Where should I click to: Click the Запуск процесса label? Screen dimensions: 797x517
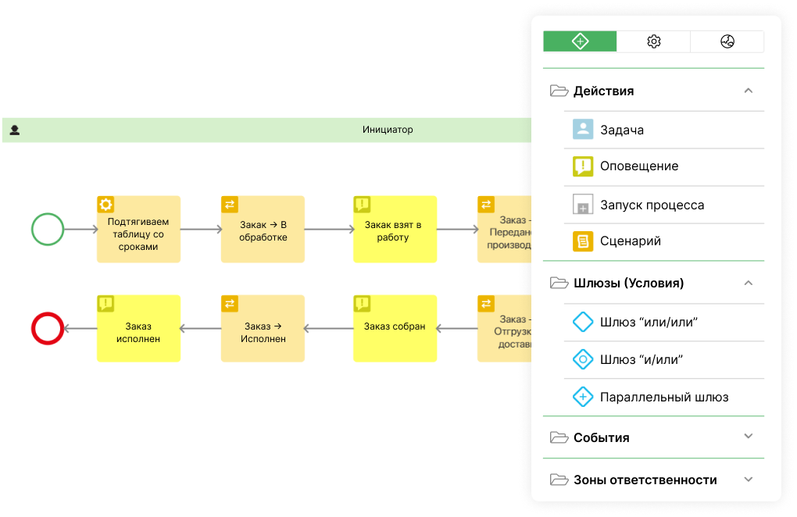click(x=652, y=205)
